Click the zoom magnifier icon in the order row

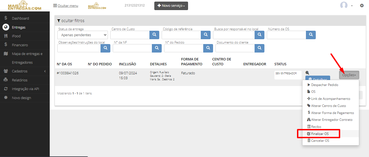[x=307, y=73]
